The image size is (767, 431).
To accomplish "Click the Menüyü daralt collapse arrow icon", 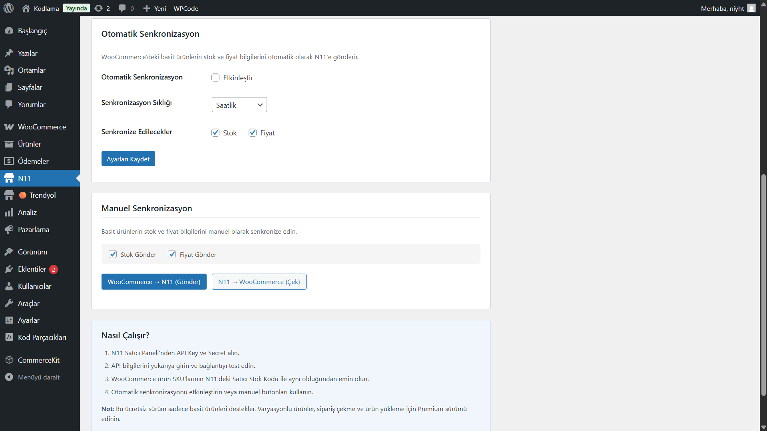I will 9,377.
